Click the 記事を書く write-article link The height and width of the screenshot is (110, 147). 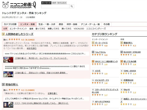click(52, 94)
